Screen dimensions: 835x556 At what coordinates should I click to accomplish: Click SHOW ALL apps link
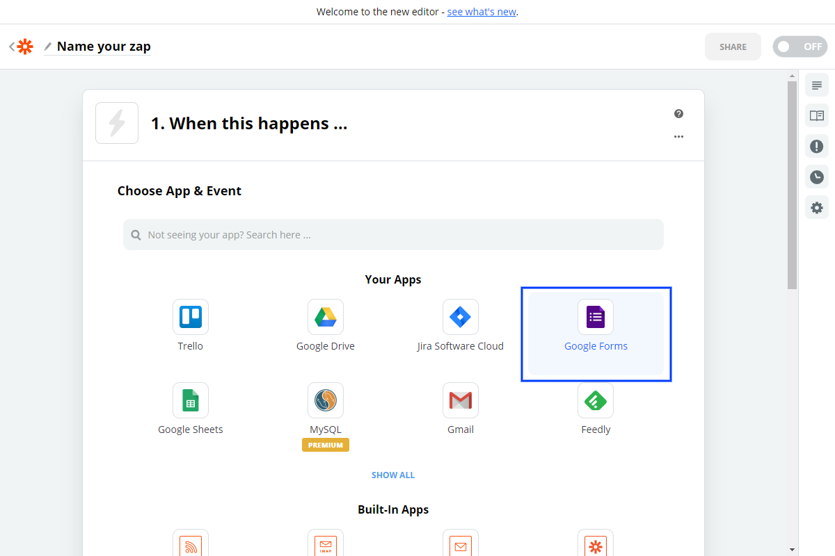393,475
